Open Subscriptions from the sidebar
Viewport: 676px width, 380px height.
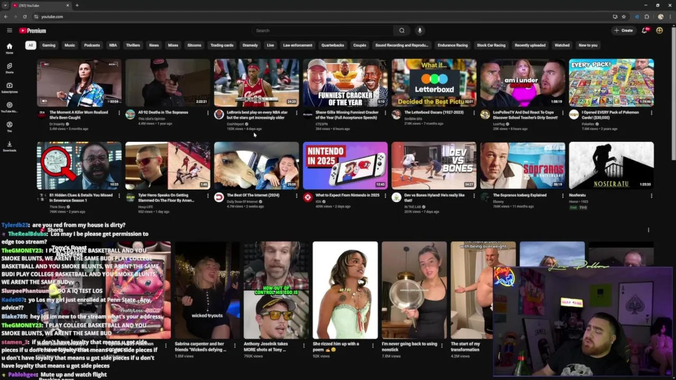tap(10, 88)
